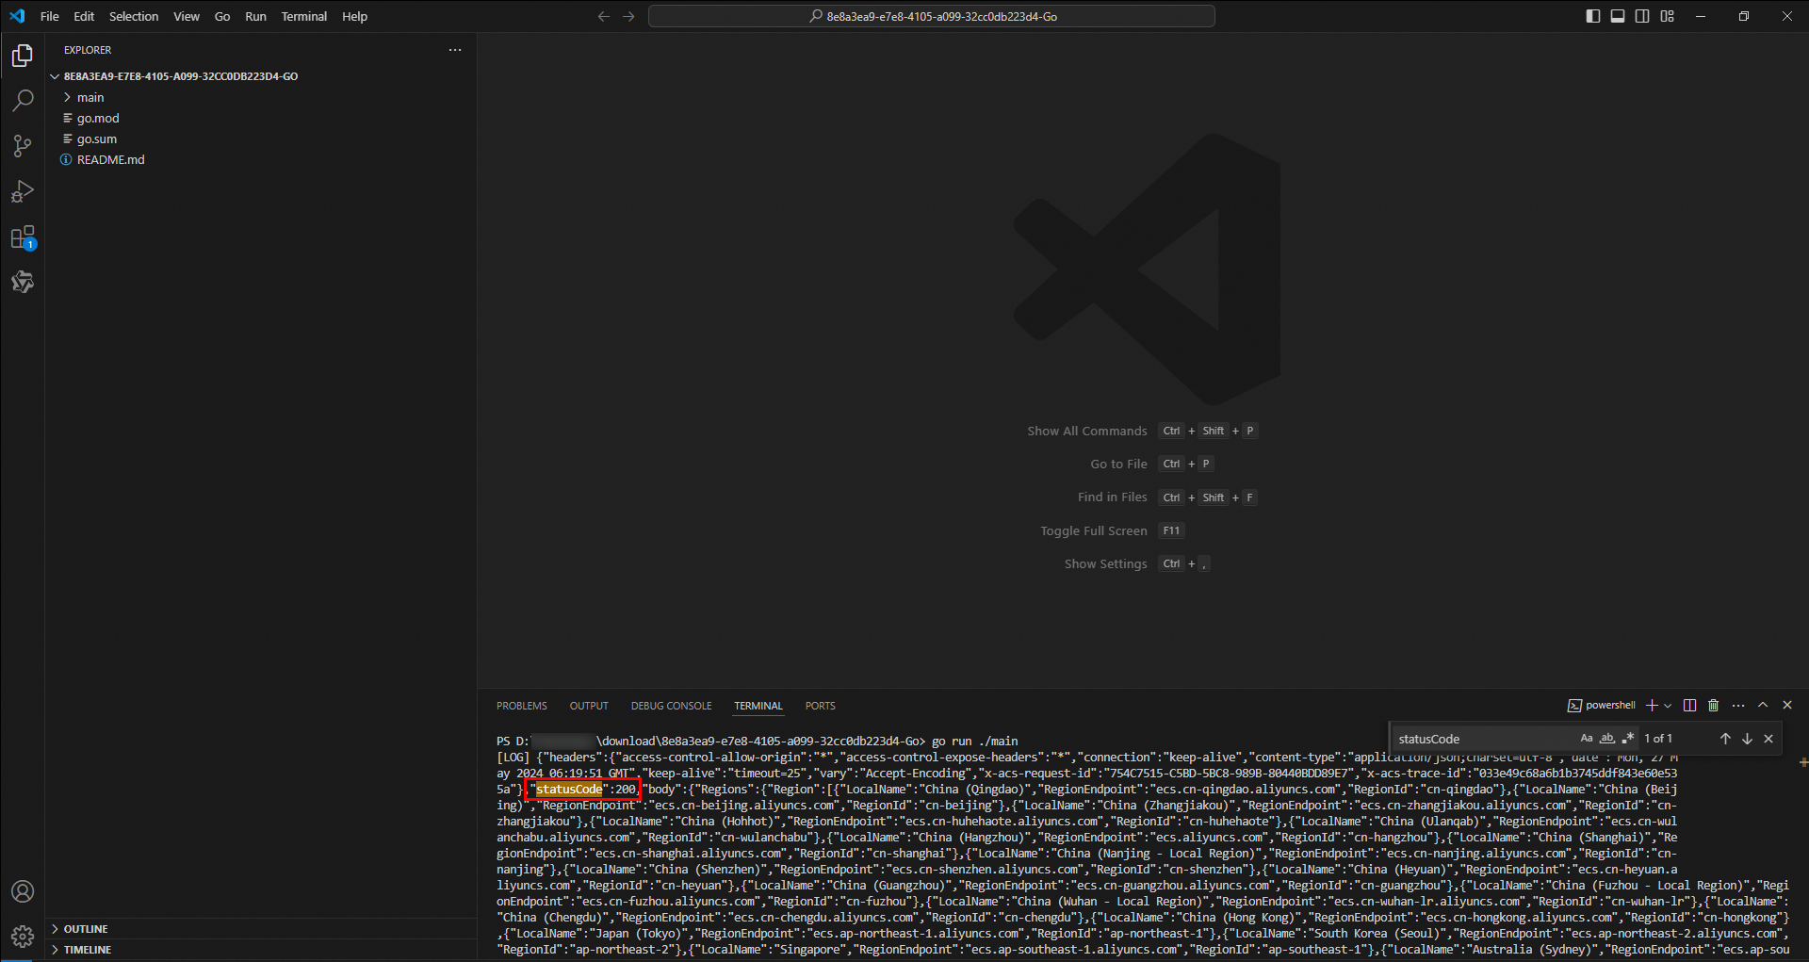Switch to the Ports tab
Image resolution: width=1809 pixels, height=962 pixels.
[x=821, y=706]
